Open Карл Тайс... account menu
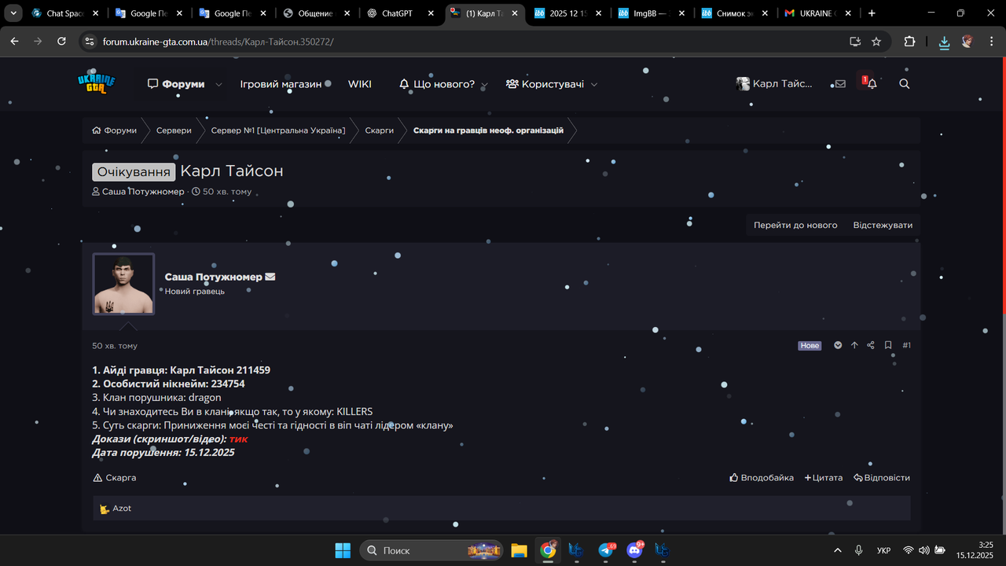This screenshot has width=1006, height=566. tap(774, 83)
